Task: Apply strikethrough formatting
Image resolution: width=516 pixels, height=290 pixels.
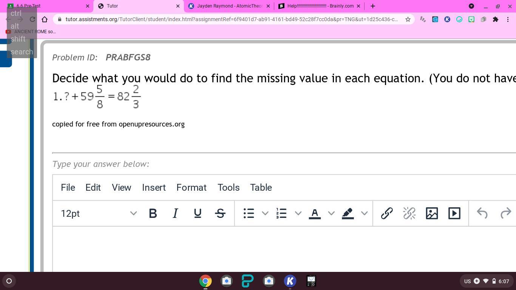Action: click(220, 213)
